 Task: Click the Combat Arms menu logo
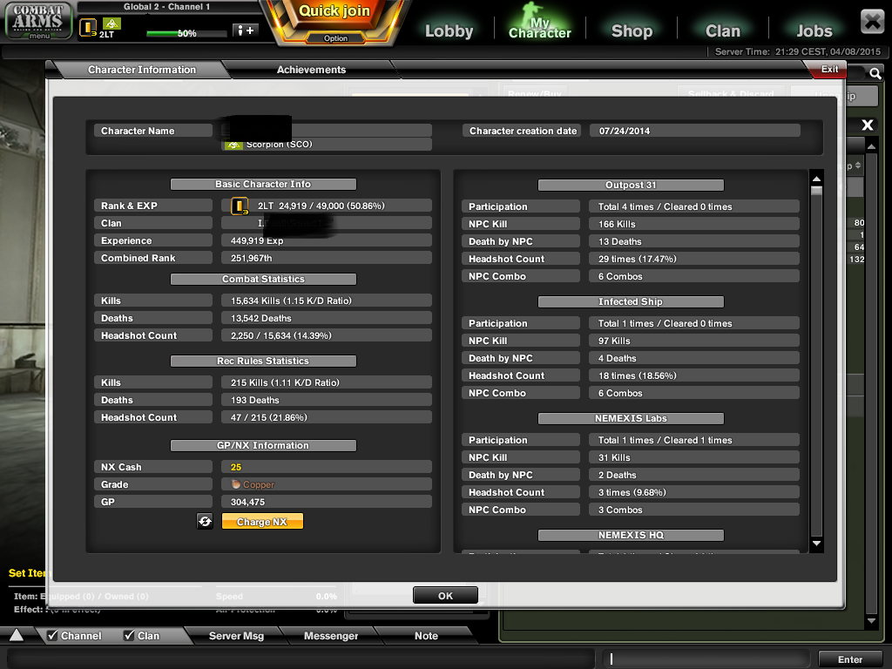38,21
